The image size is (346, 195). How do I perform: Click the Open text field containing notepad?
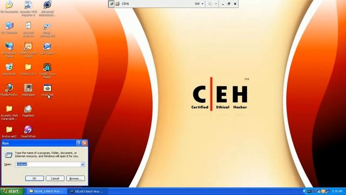(48, 164)
